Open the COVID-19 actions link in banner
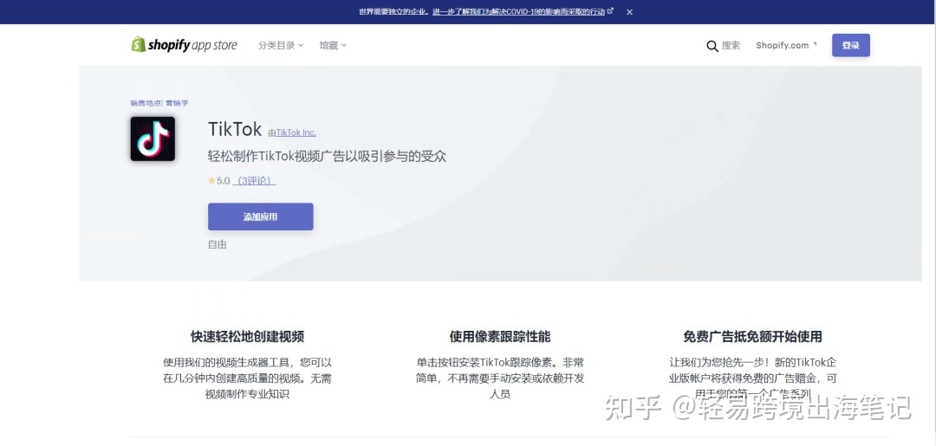 point(523,12)
